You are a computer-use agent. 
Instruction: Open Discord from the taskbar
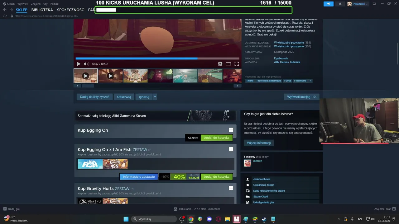click(x=209, y=219)
